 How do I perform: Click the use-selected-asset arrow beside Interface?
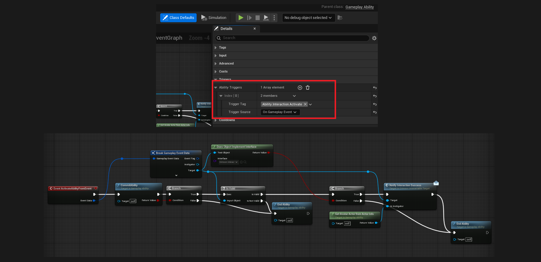pos(241,162)
